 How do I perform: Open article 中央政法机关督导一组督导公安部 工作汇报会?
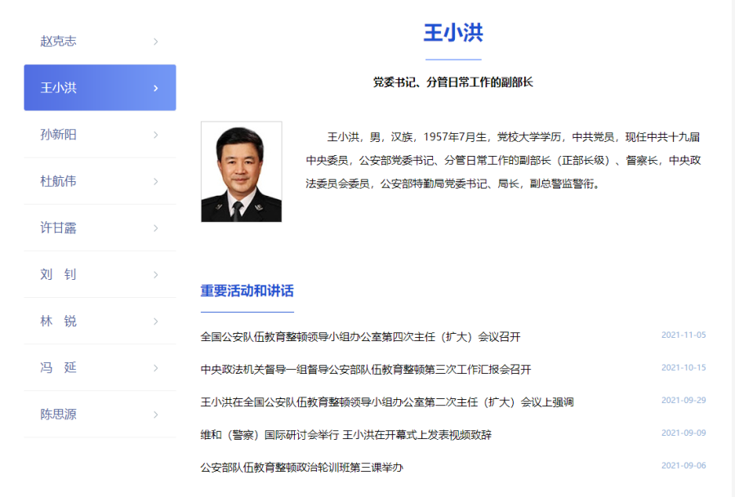tap(365, 369)
